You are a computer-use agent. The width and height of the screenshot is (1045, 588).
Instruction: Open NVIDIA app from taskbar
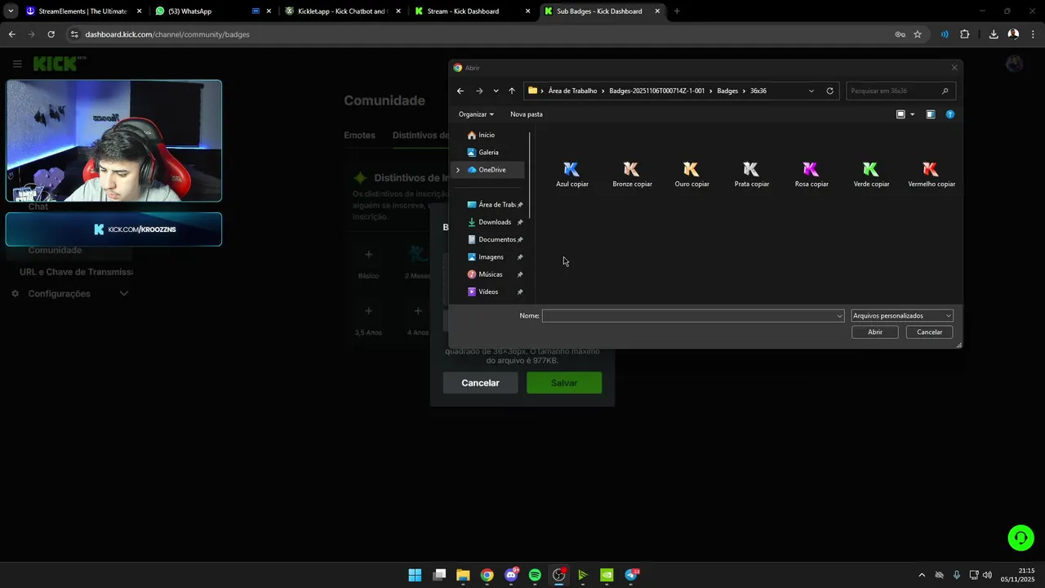click(607, 575)
